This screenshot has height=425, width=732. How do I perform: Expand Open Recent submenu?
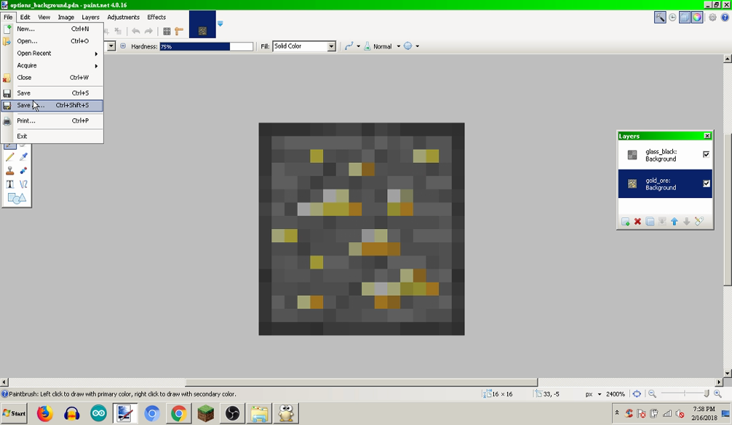[x=52, y=53]
